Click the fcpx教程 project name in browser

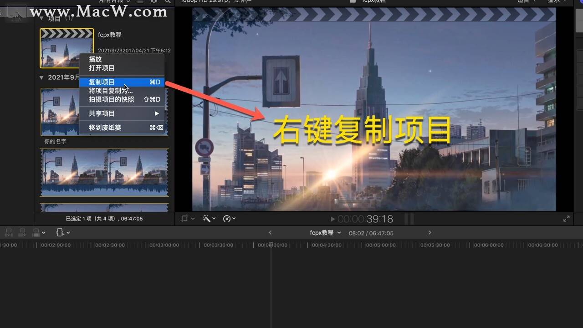110,35
